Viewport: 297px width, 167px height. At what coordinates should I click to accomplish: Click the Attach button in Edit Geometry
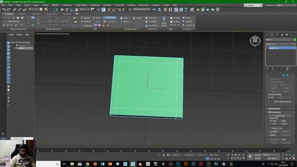point(273,135)
